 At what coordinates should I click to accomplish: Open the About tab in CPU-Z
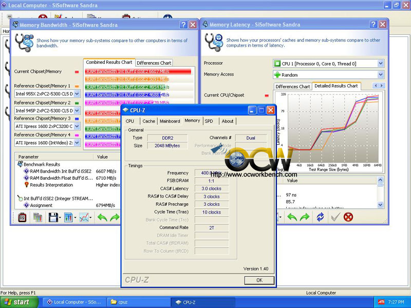(x=228, y=121)
